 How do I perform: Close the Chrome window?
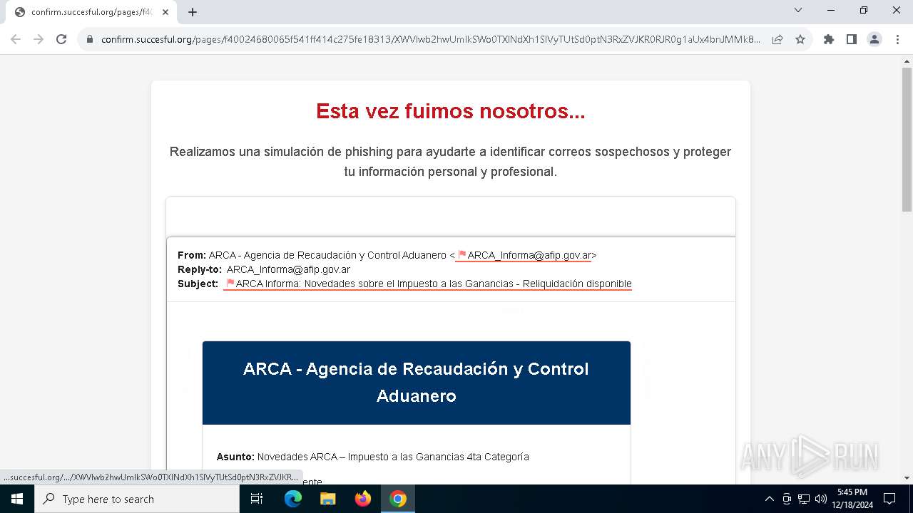[x=897, y=10]
